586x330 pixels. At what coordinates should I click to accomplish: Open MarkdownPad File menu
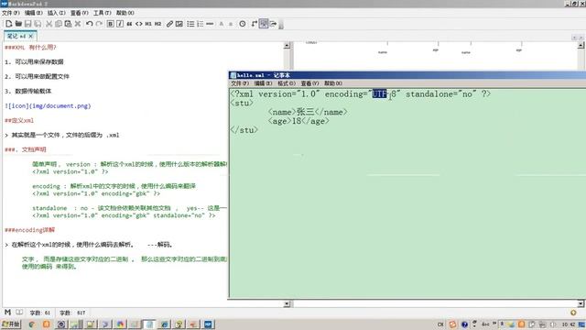tap(10, 13)
